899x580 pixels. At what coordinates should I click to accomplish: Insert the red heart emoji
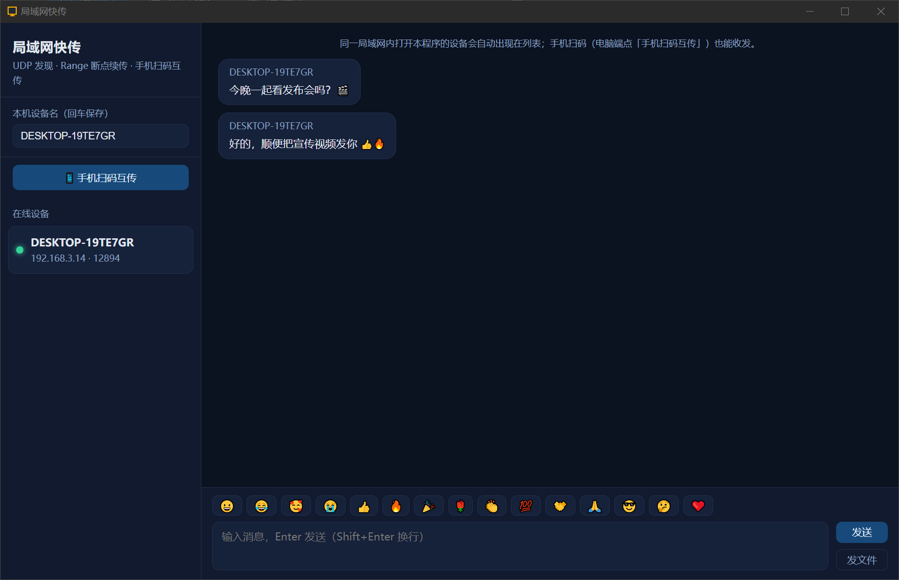698,505
